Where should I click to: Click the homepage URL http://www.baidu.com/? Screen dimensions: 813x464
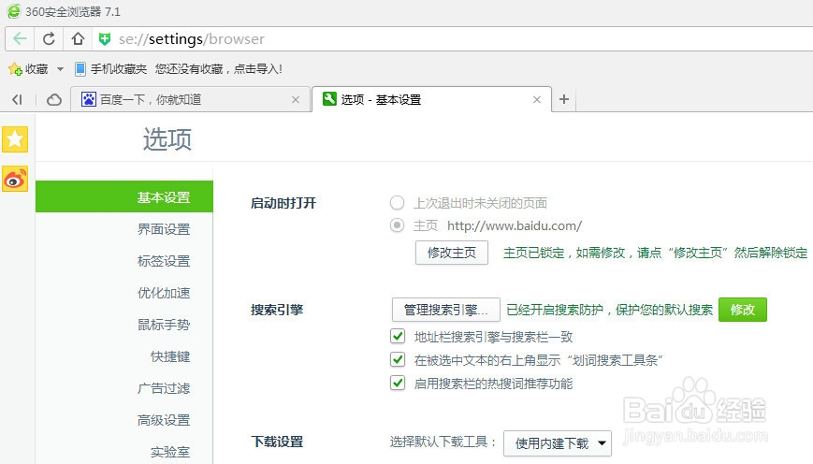pos(515,225)
